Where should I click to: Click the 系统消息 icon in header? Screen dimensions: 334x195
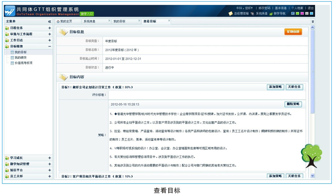(252, 14)
